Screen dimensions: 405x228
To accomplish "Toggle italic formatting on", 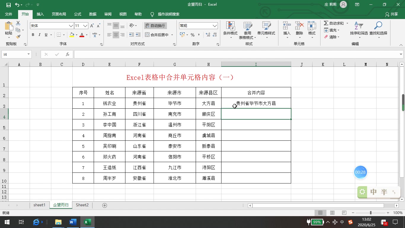I will 39,35.
